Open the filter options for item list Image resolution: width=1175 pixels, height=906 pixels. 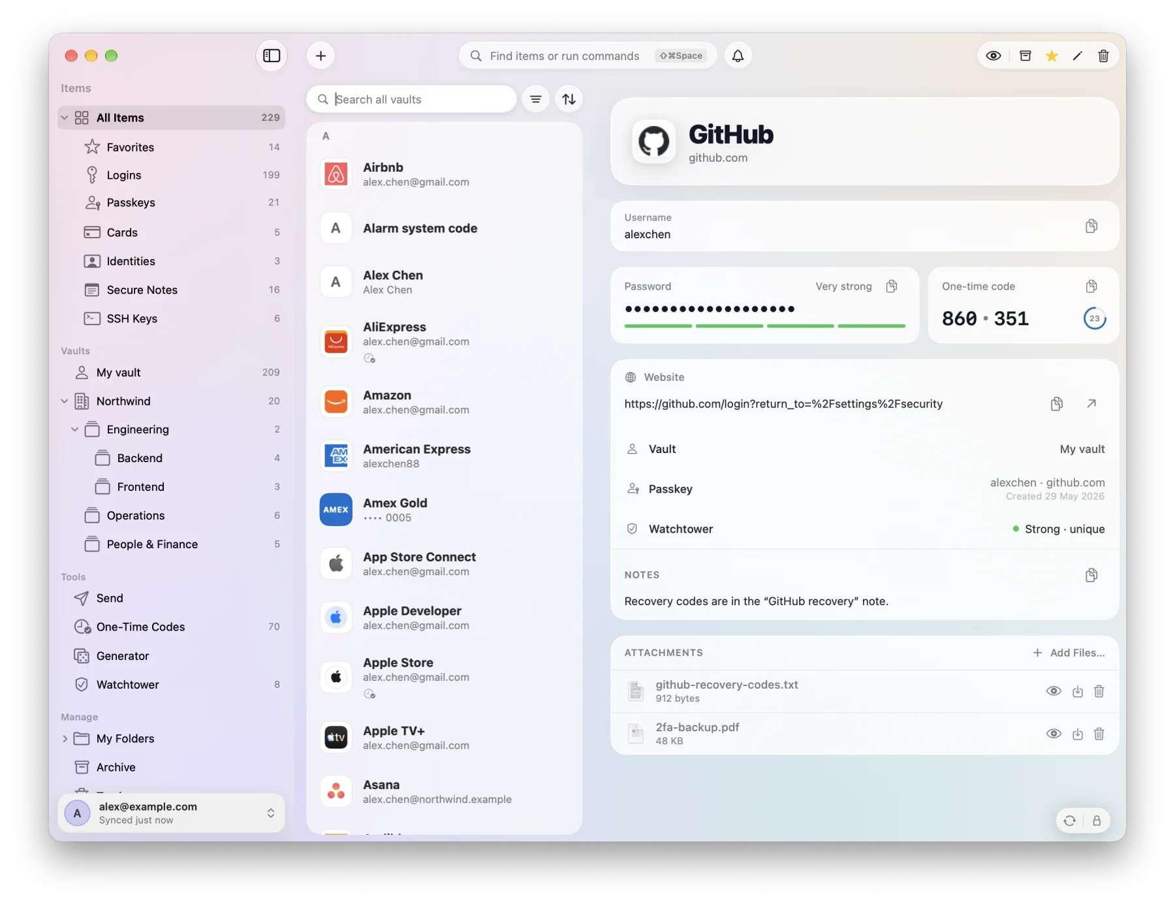point(536,99)
